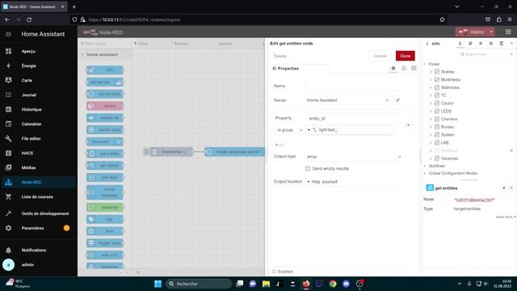Toggle the node Enabled state
The height and width of the screenshot is (291, 517).
[283, 272]
